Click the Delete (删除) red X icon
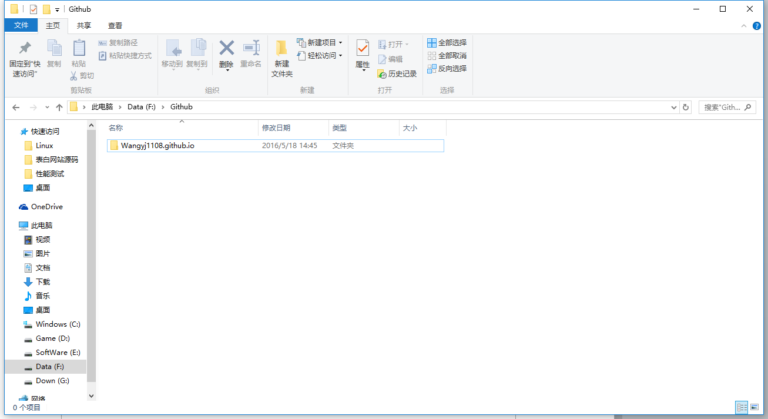Viewport: 768px width, 419px height. pyautogui.click(x=226, y=48)
